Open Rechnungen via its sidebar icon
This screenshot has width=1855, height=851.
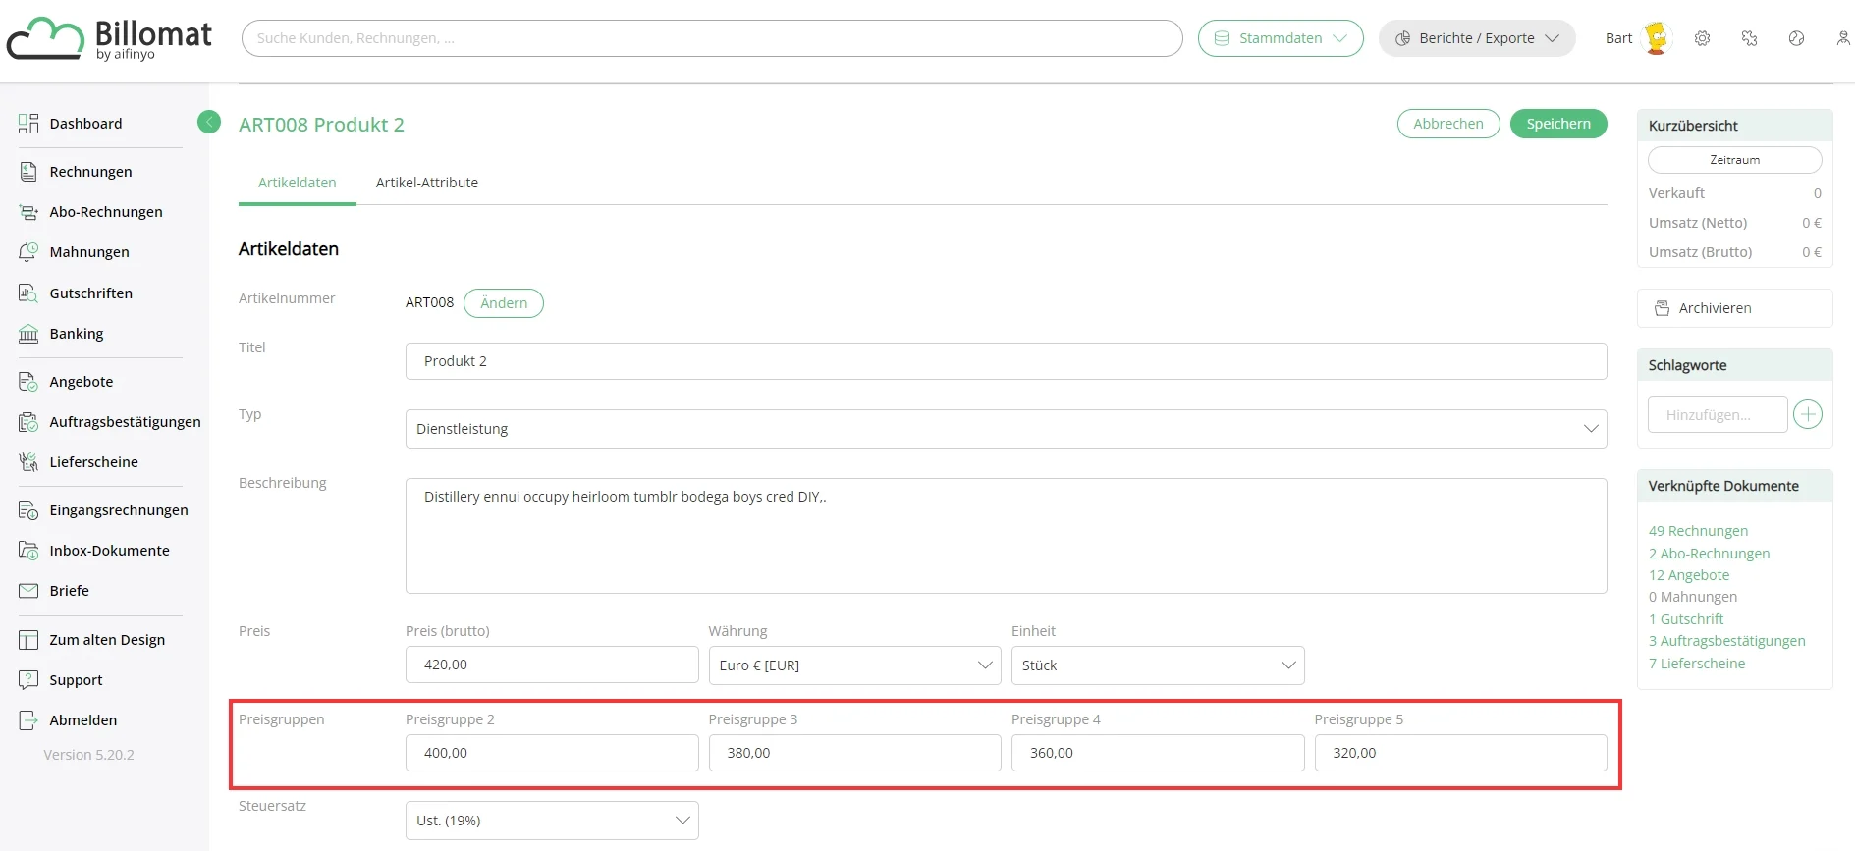tap(28, 172)
